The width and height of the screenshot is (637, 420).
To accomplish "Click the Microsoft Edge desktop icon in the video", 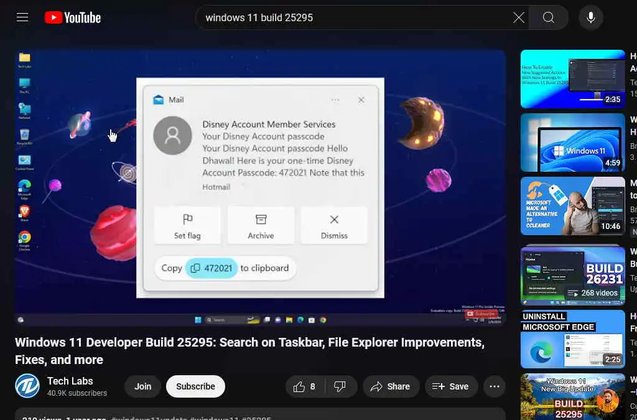I will pos(24,189).
